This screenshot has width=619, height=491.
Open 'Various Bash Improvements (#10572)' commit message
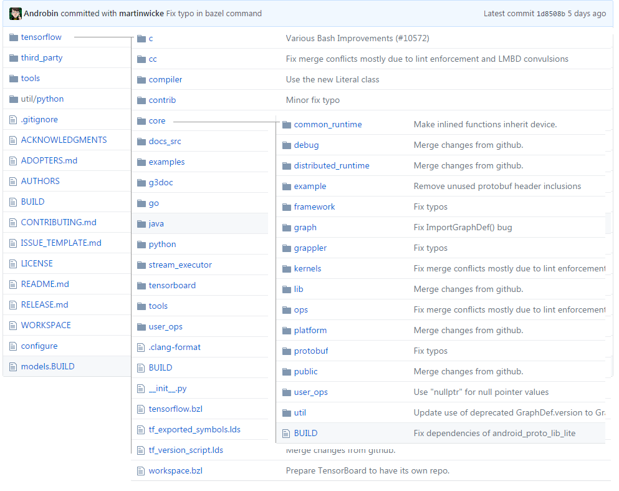pos(357,38)
